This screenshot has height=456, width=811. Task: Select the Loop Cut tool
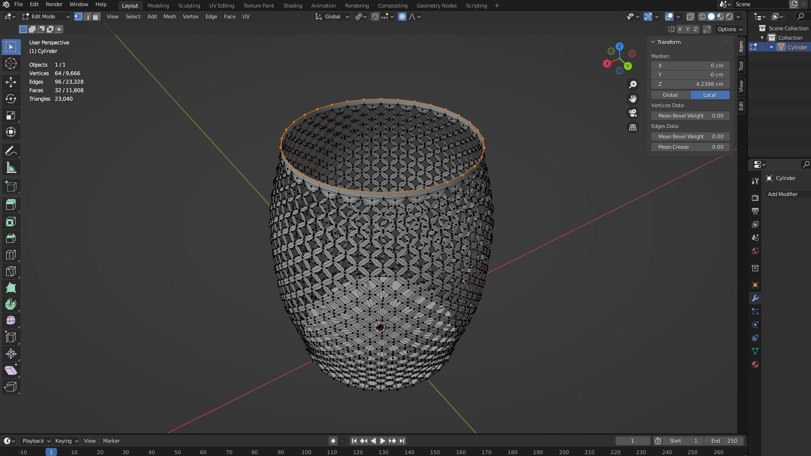[x=11, y=255]
